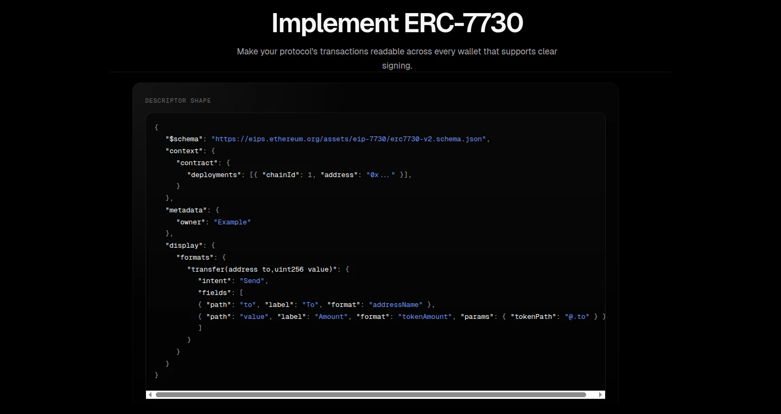Click the erc7730-v2.schema.json URL string
781x414 pixels.
tap(348, 139)
